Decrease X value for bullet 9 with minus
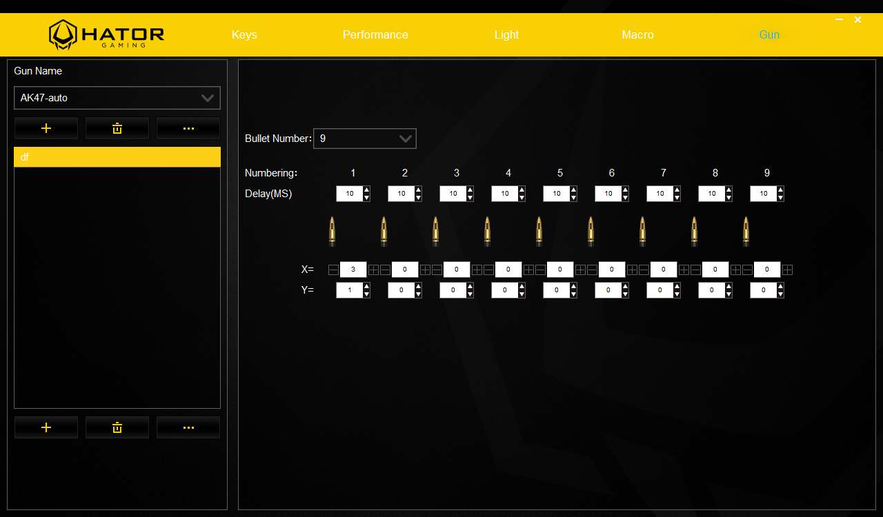The image size is (883, 517). click(747, 270)
